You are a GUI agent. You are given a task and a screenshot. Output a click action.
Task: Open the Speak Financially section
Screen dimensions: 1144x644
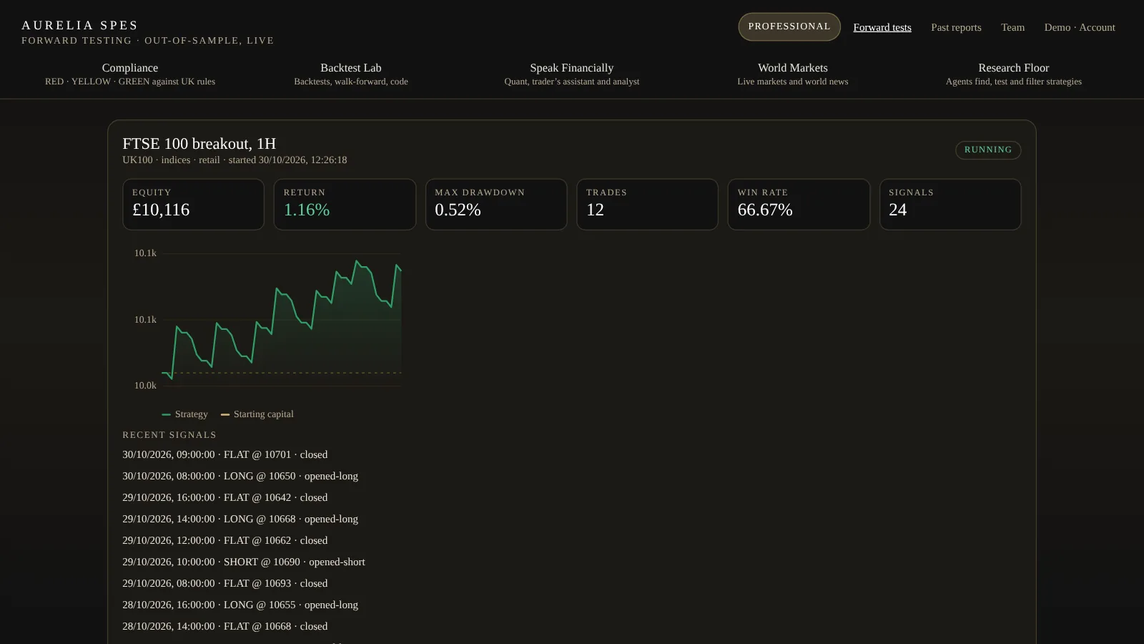(x=572, y=74)
